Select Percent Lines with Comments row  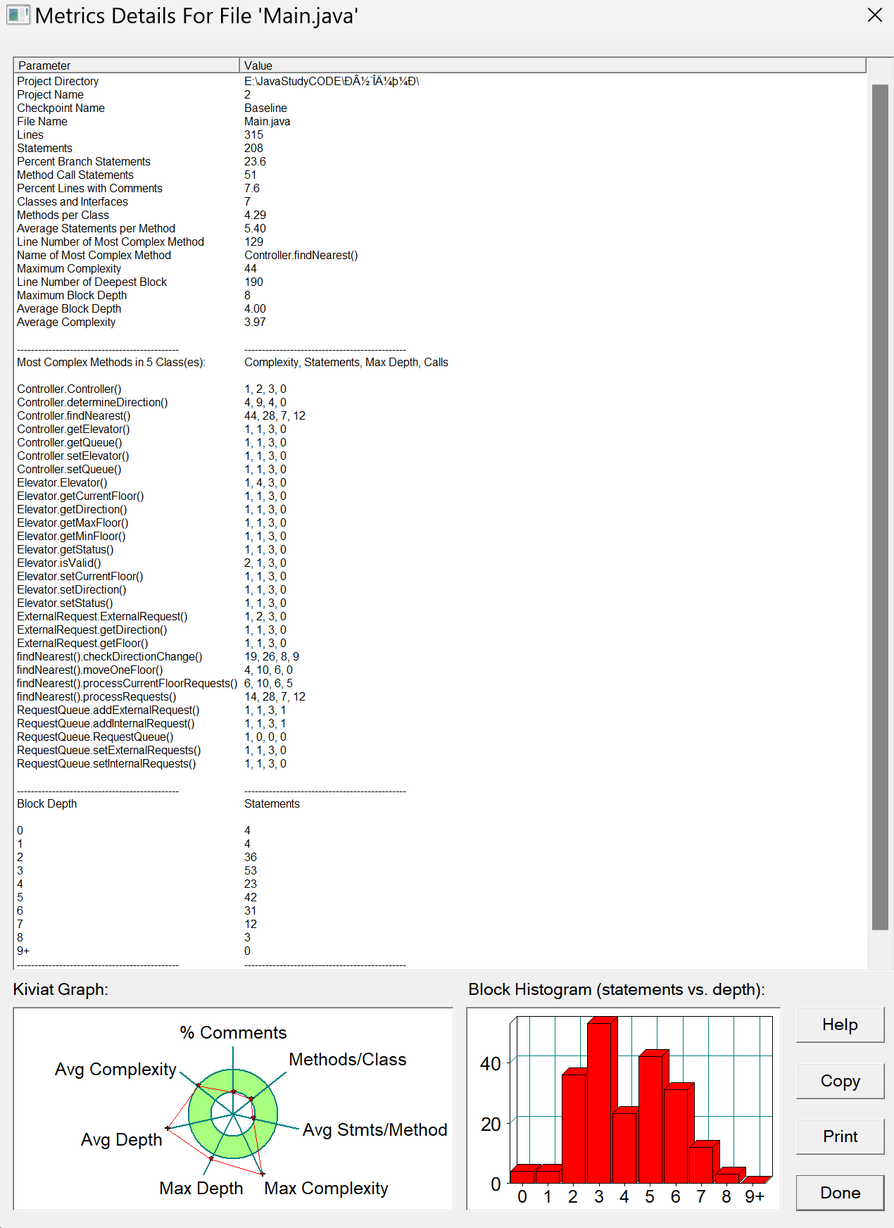[440, 189]
